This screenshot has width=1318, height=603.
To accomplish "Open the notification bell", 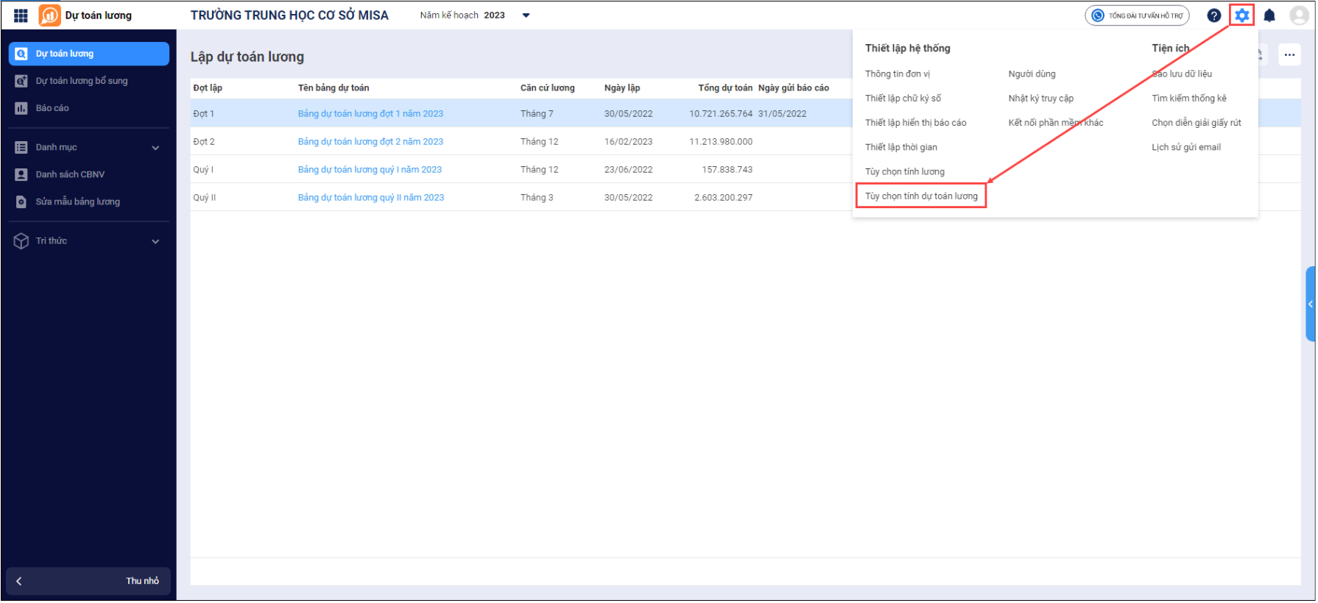I will tap(1269, 15).
